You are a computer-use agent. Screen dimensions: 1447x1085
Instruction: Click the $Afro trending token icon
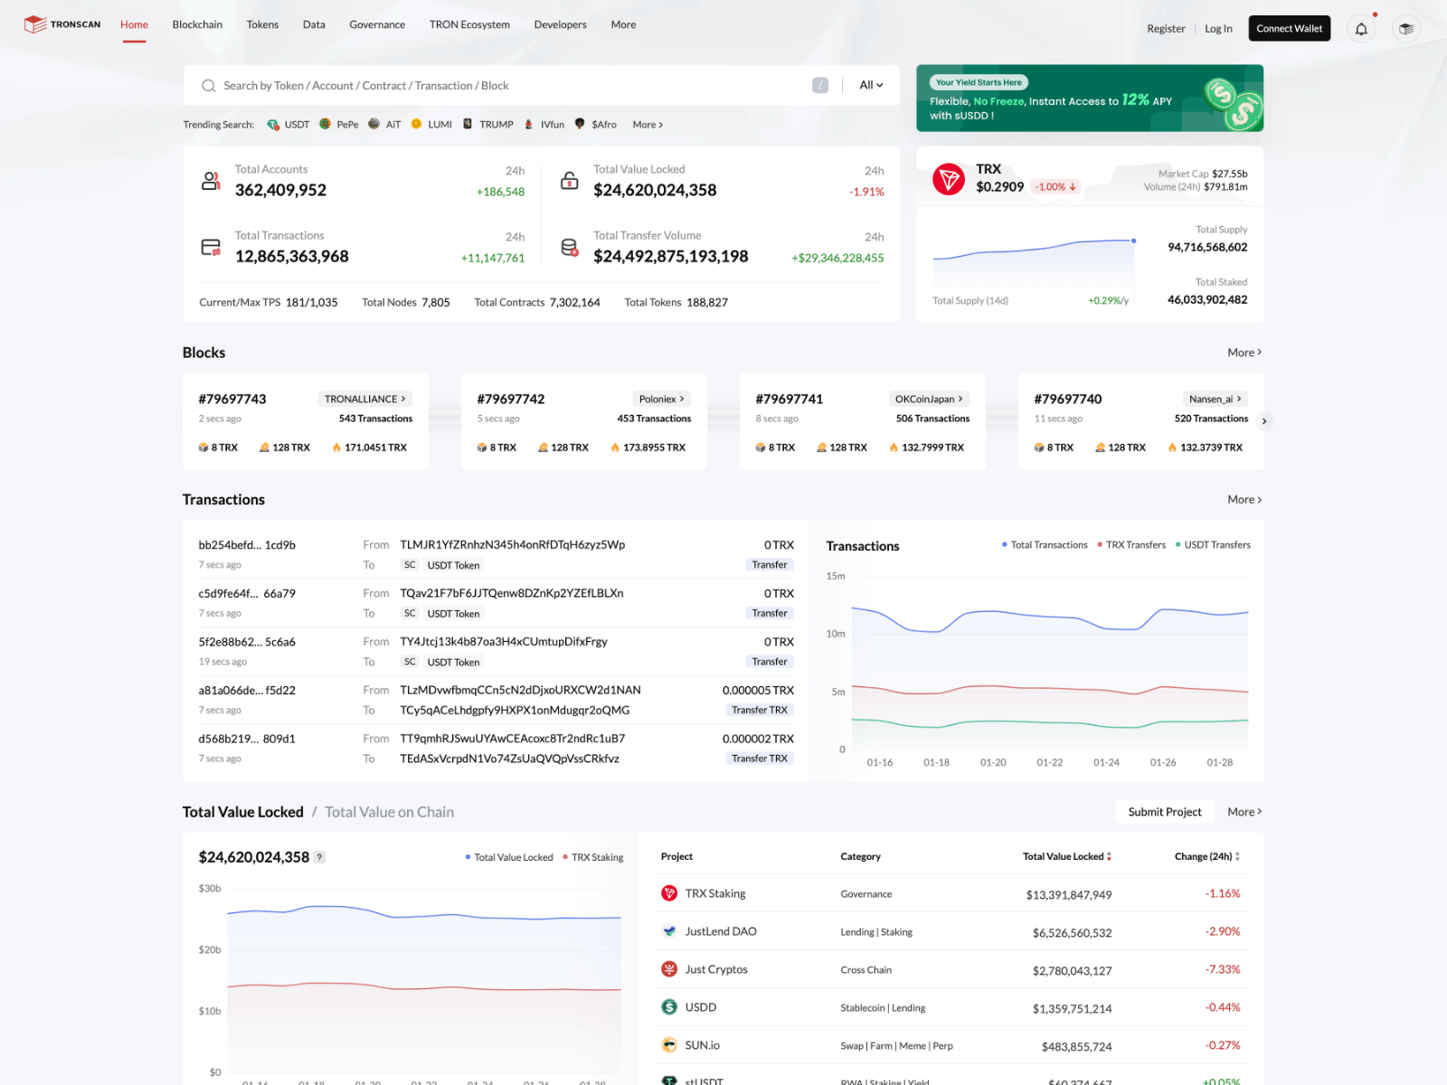[580, 124]
